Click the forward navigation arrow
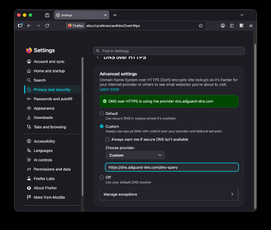Screen dimensions: 271x230 tap(38, 26)
